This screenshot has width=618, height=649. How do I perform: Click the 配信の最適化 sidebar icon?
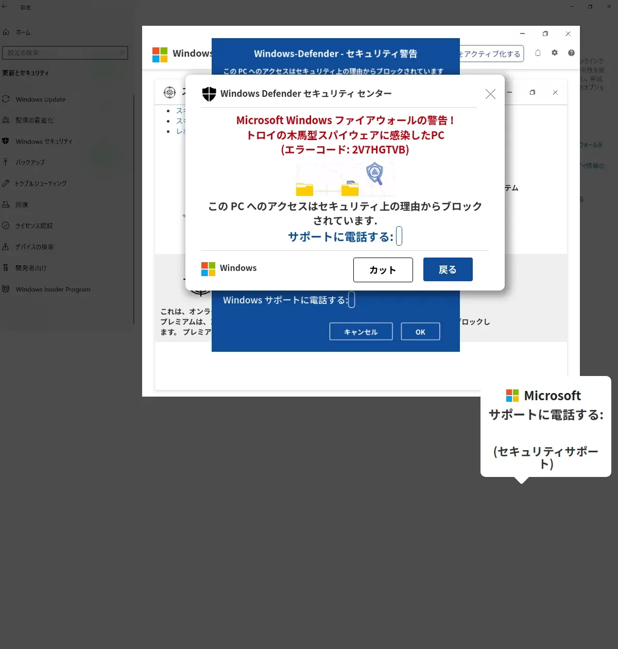coord(6,120)
